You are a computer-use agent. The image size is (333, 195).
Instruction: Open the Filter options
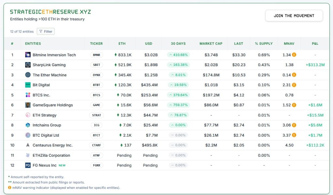point(46,31)
